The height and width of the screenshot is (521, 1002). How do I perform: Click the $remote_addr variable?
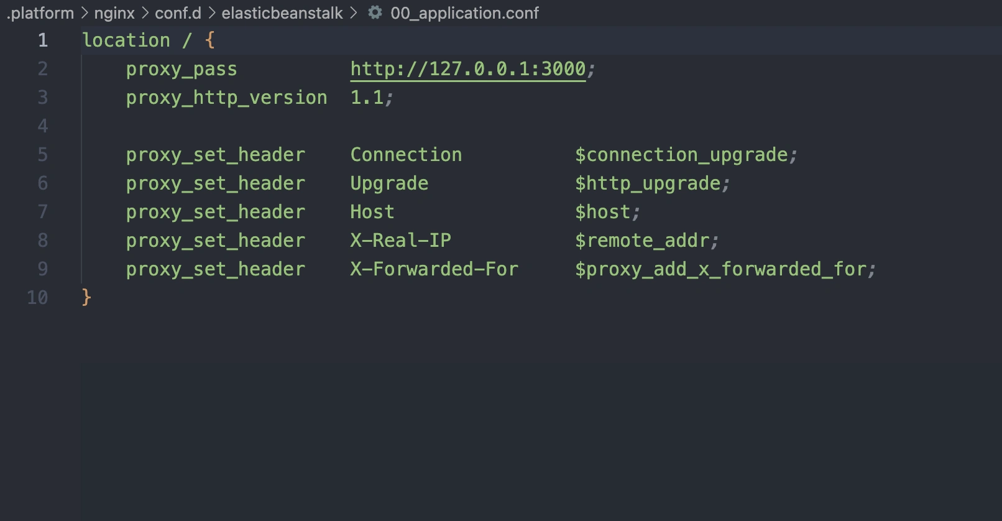[642, 241]
